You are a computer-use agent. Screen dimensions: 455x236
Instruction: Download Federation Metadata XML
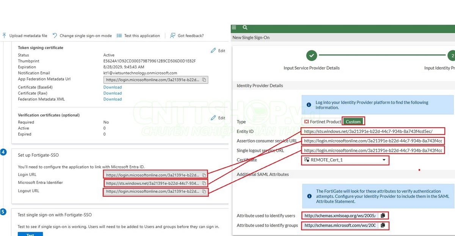[113, 99]
